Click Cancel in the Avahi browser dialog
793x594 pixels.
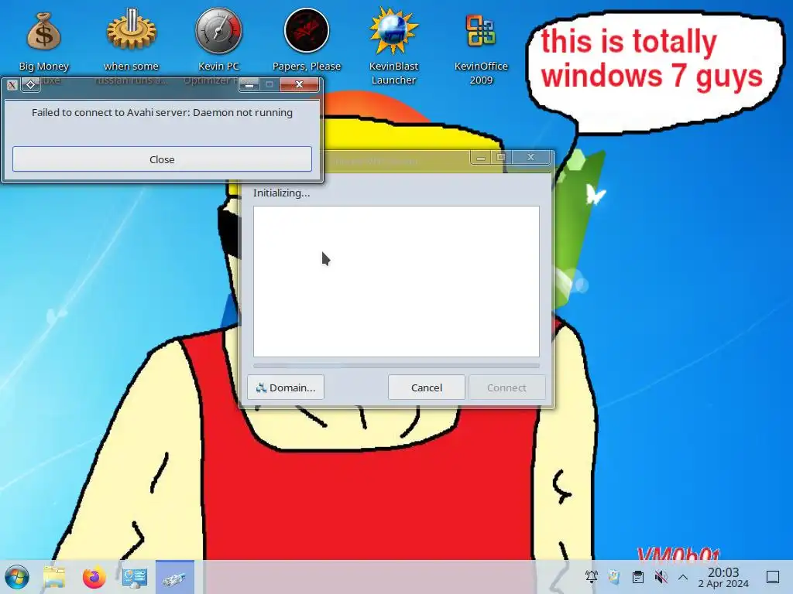tap(427, 387)
